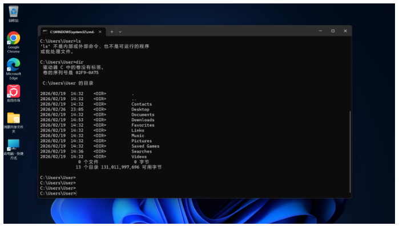Click the Pictures directory entry
This screenshot has width=399, height=226.
click(142, 141)
